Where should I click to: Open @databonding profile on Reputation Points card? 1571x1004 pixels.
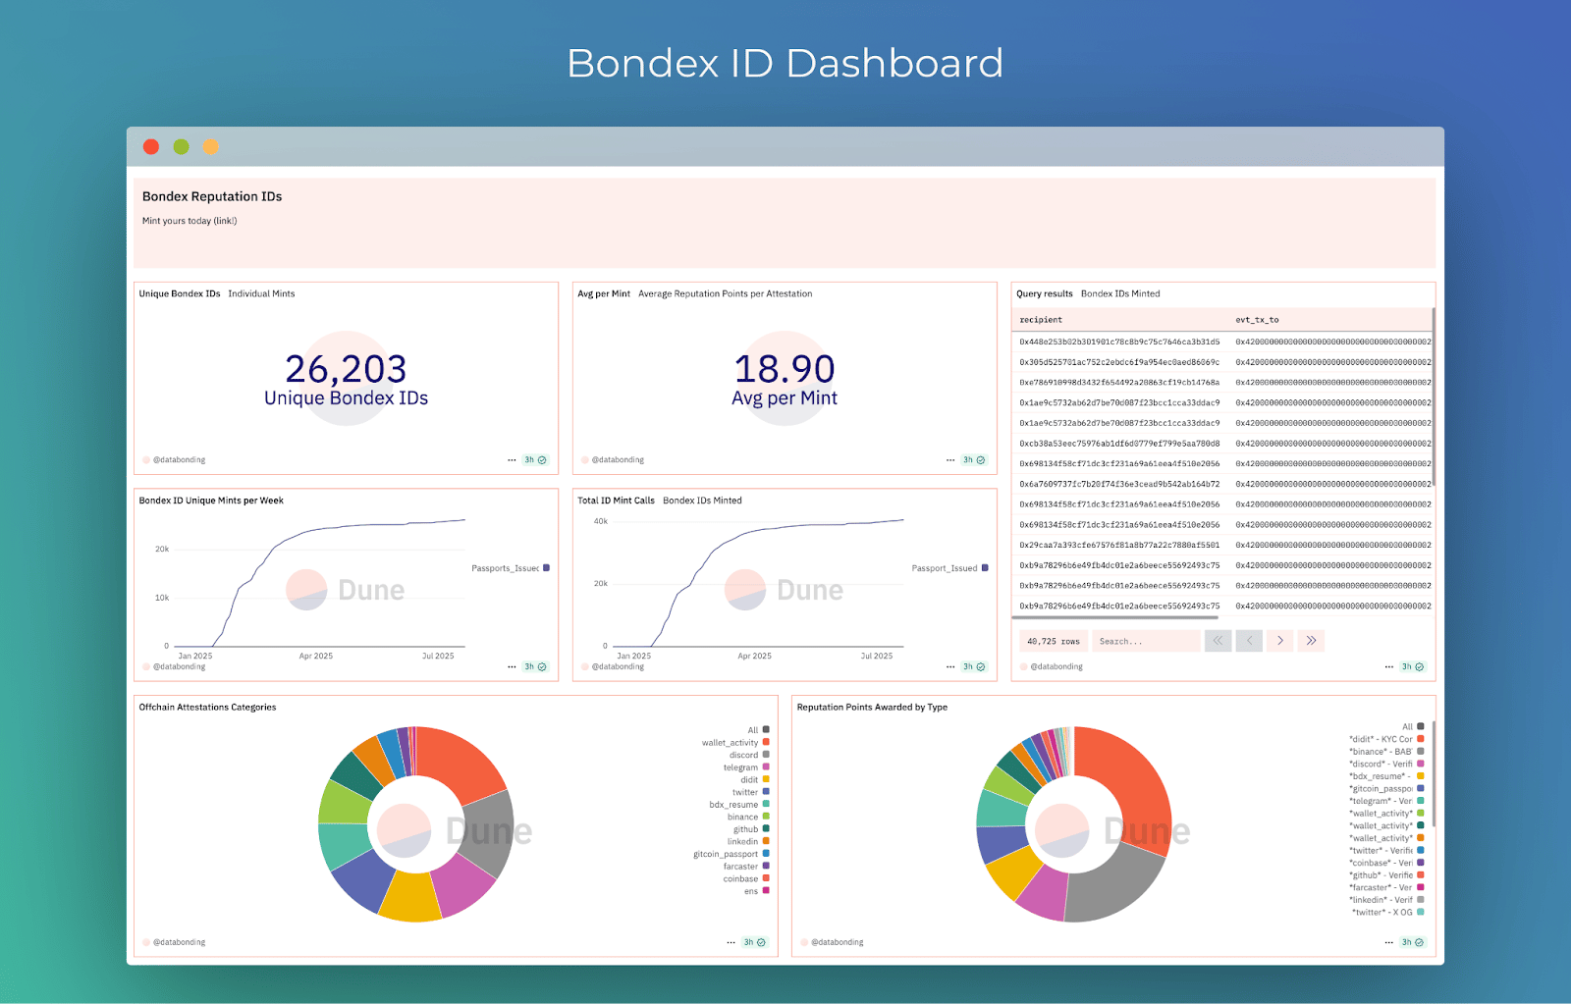[x=838, y=942]
